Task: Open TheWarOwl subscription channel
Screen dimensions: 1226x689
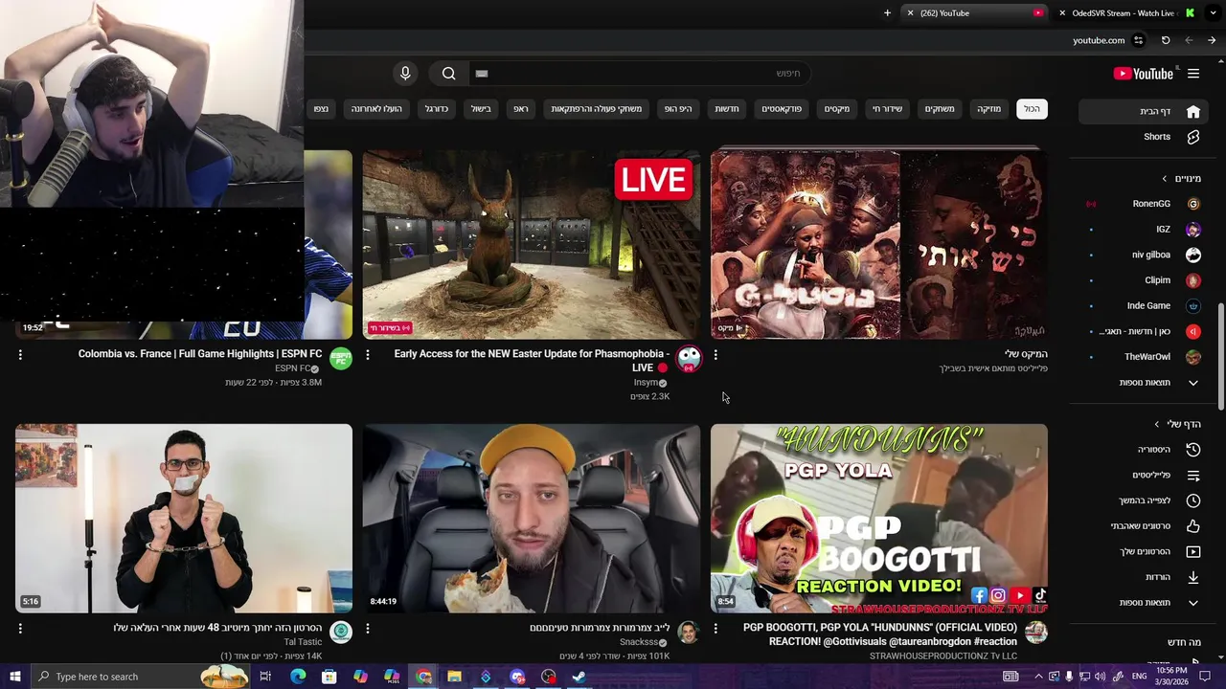Action: tap(1146, 357)
